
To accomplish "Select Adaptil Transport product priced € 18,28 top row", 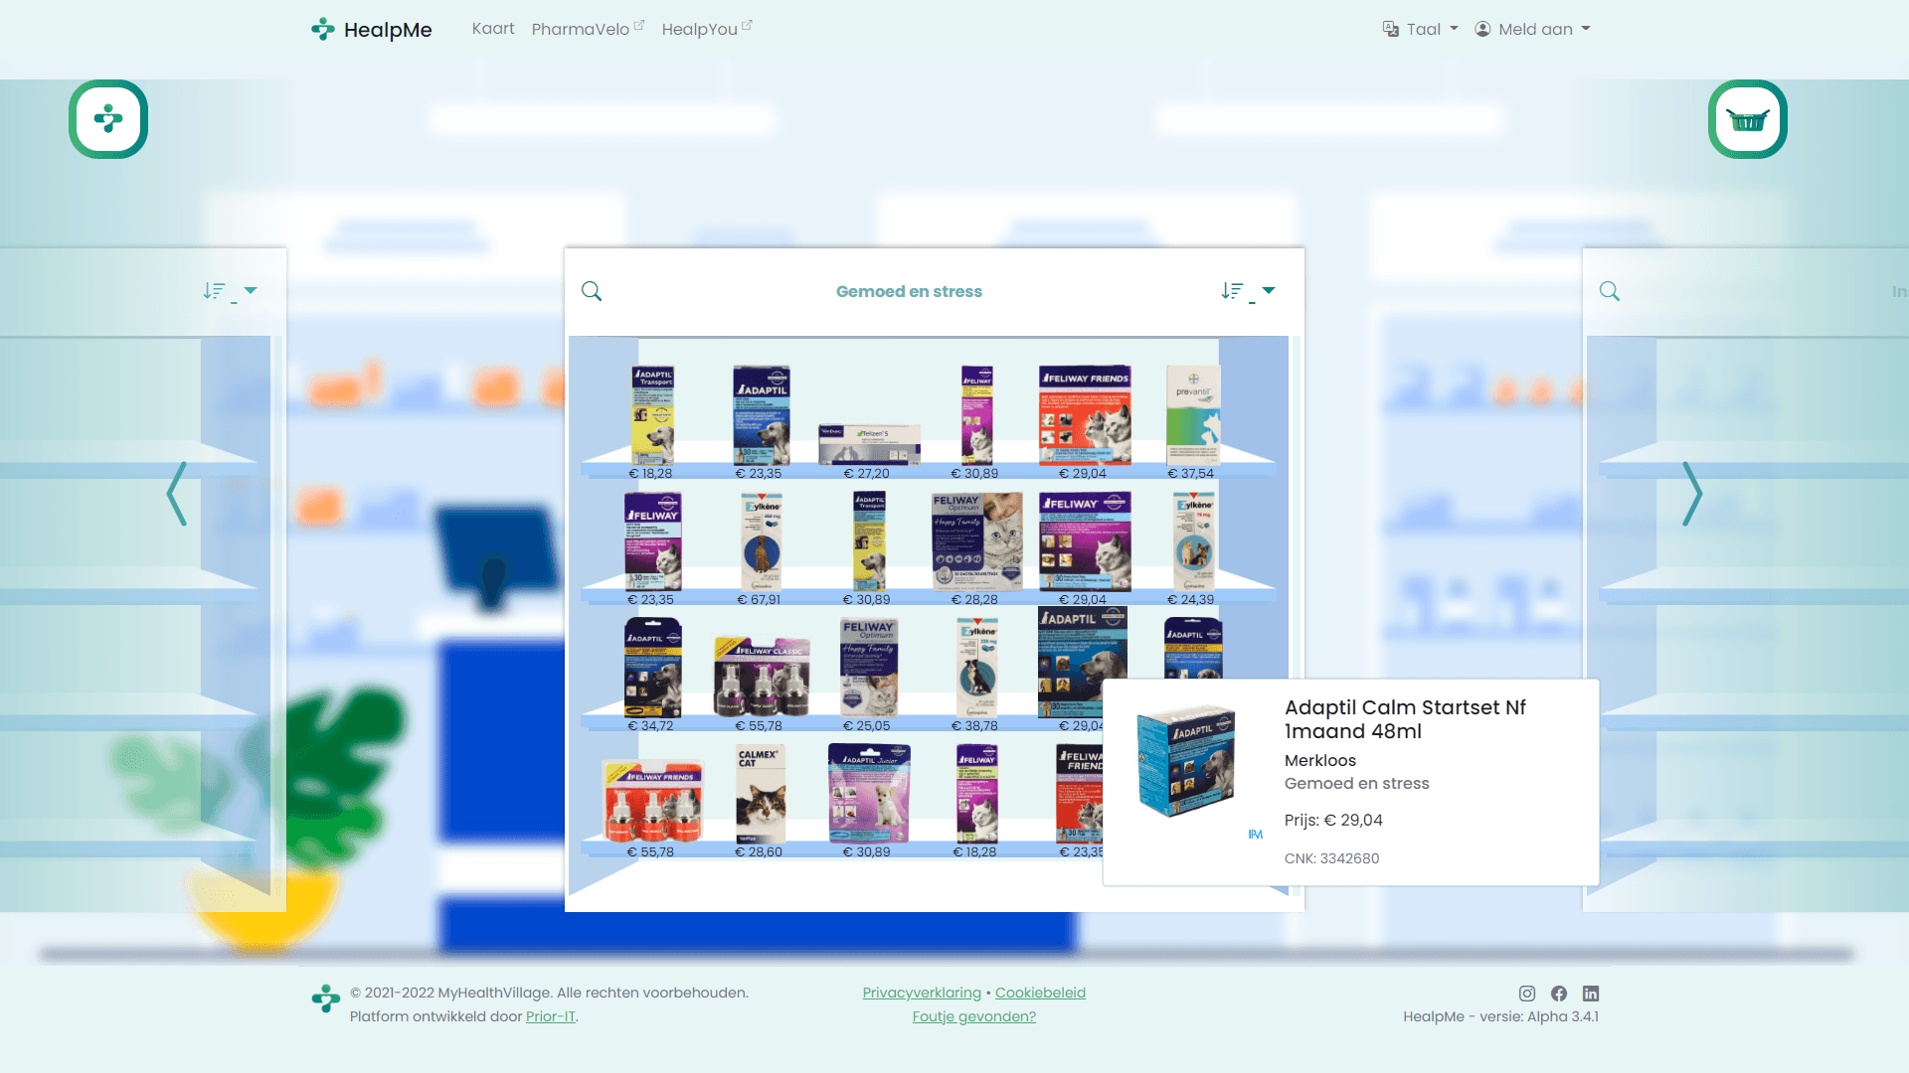I will coord(652,415).
